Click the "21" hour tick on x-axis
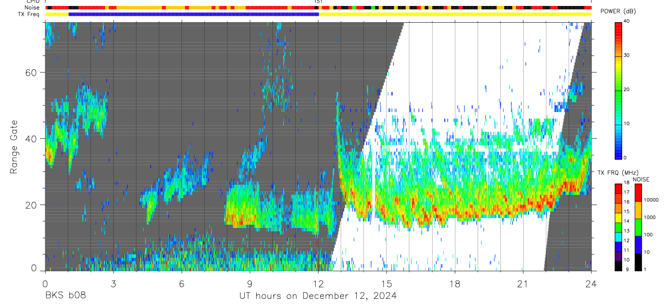This screenshot has width=665, height=307. pos(523,284)
